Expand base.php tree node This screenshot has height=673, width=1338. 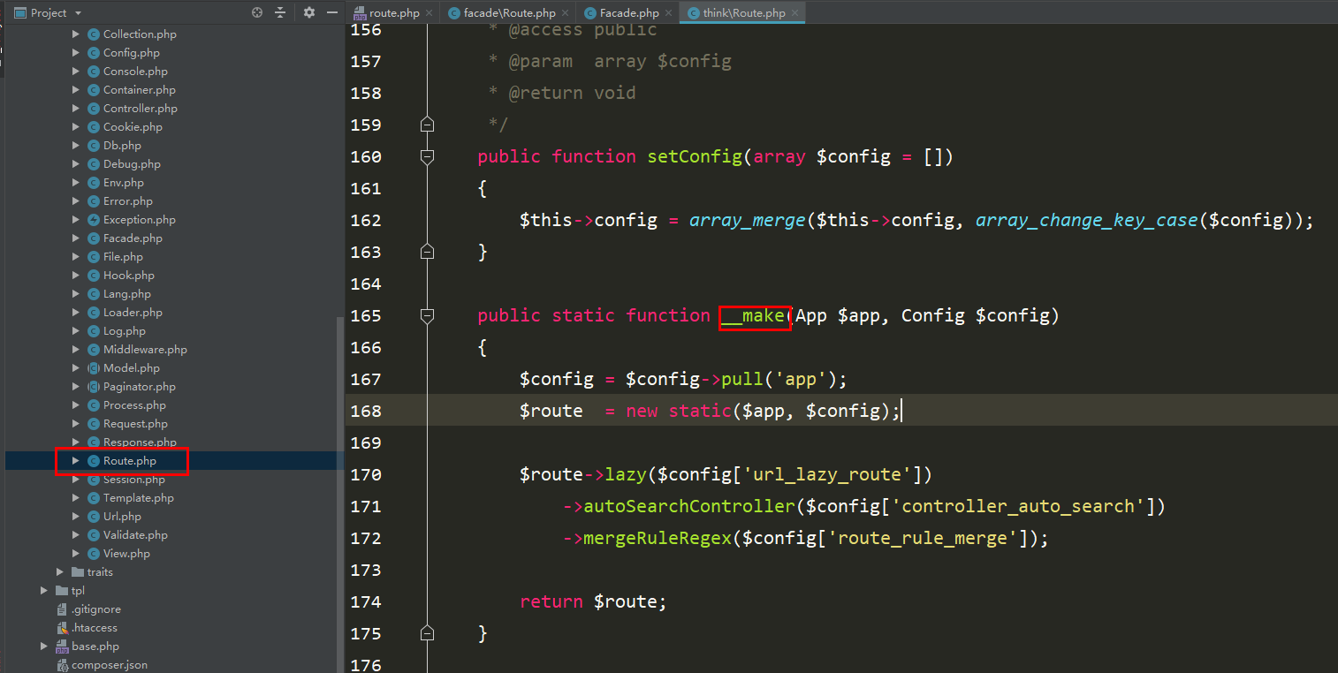pos(44,647)
